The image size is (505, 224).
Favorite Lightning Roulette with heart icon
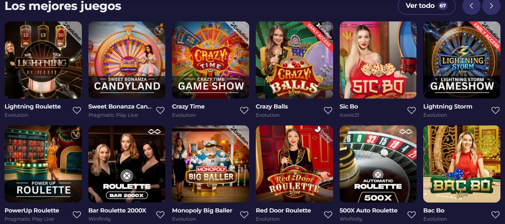[x=77, y=110]
